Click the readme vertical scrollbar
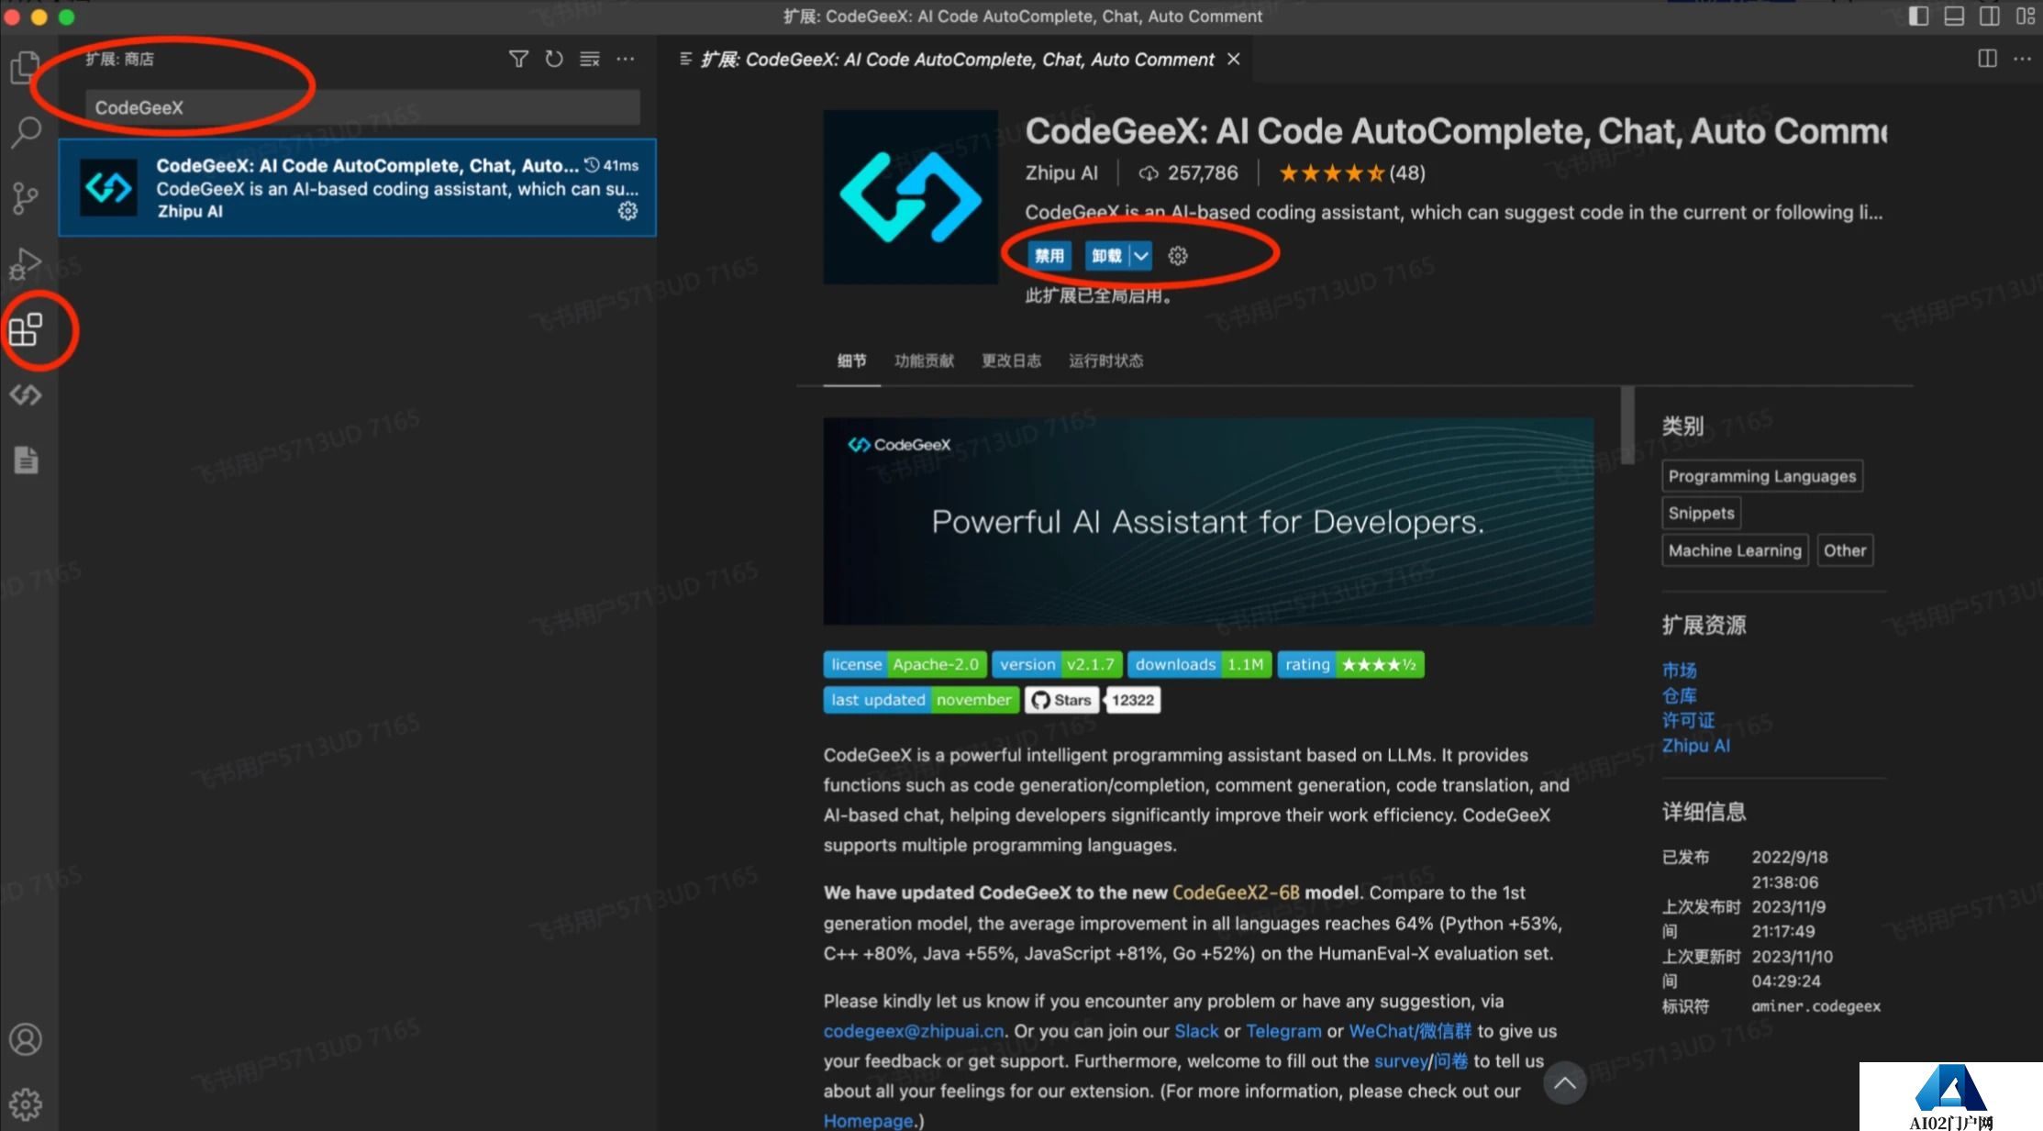 [x=1627, y=425]
